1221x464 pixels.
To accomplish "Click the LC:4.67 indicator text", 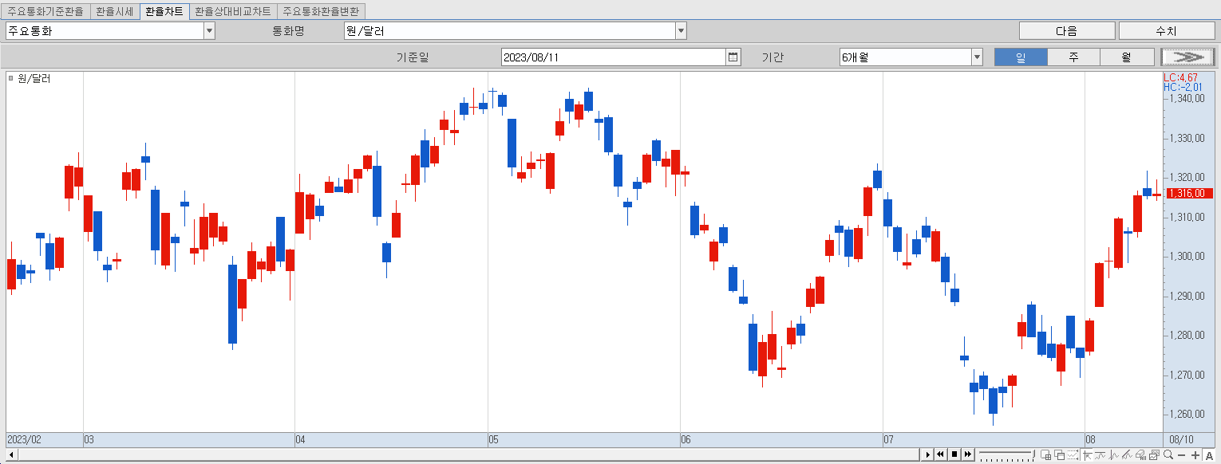I will (x=1181, y=77).
